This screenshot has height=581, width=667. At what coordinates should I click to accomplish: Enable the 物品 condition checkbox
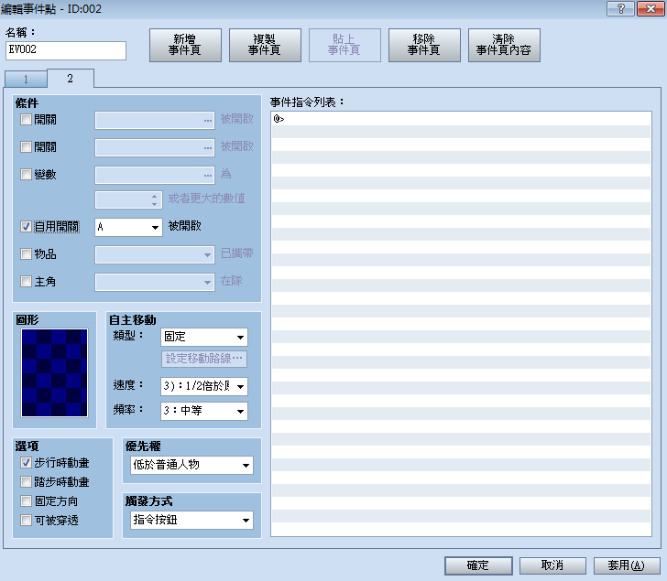pyautogui.click(x=26, y=254)
